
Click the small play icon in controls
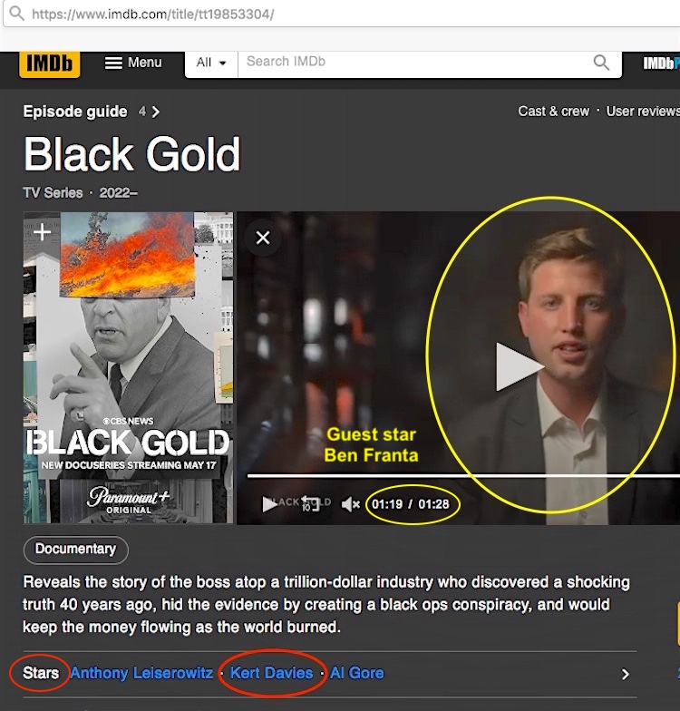269,504
